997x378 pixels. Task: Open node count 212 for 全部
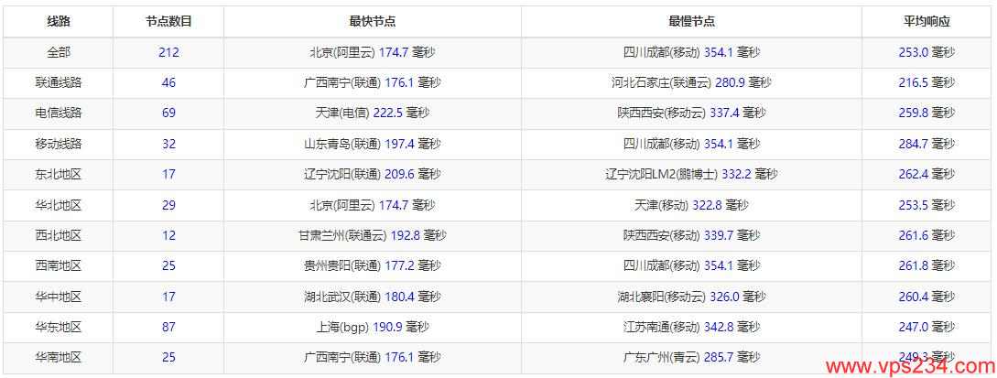click(168, 53)
